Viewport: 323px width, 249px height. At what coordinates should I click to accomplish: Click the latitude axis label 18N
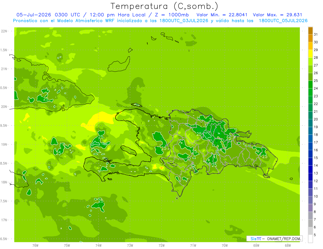(x=4, y=182)
